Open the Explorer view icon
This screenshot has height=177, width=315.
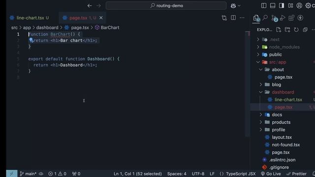[x=256, y=18]
